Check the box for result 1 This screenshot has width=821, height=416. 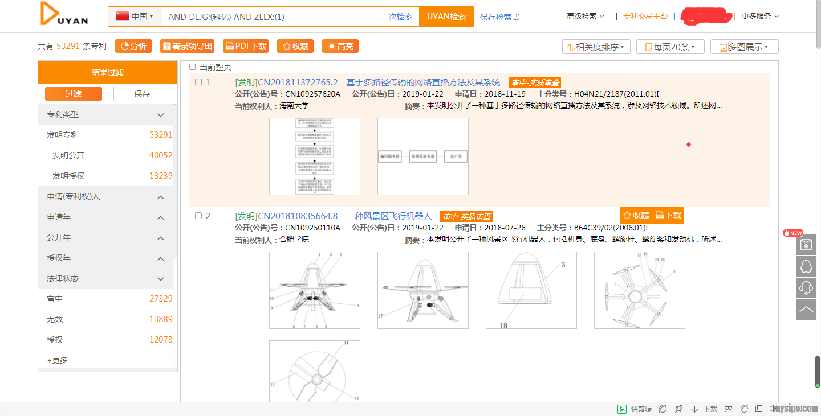point(198,82)
